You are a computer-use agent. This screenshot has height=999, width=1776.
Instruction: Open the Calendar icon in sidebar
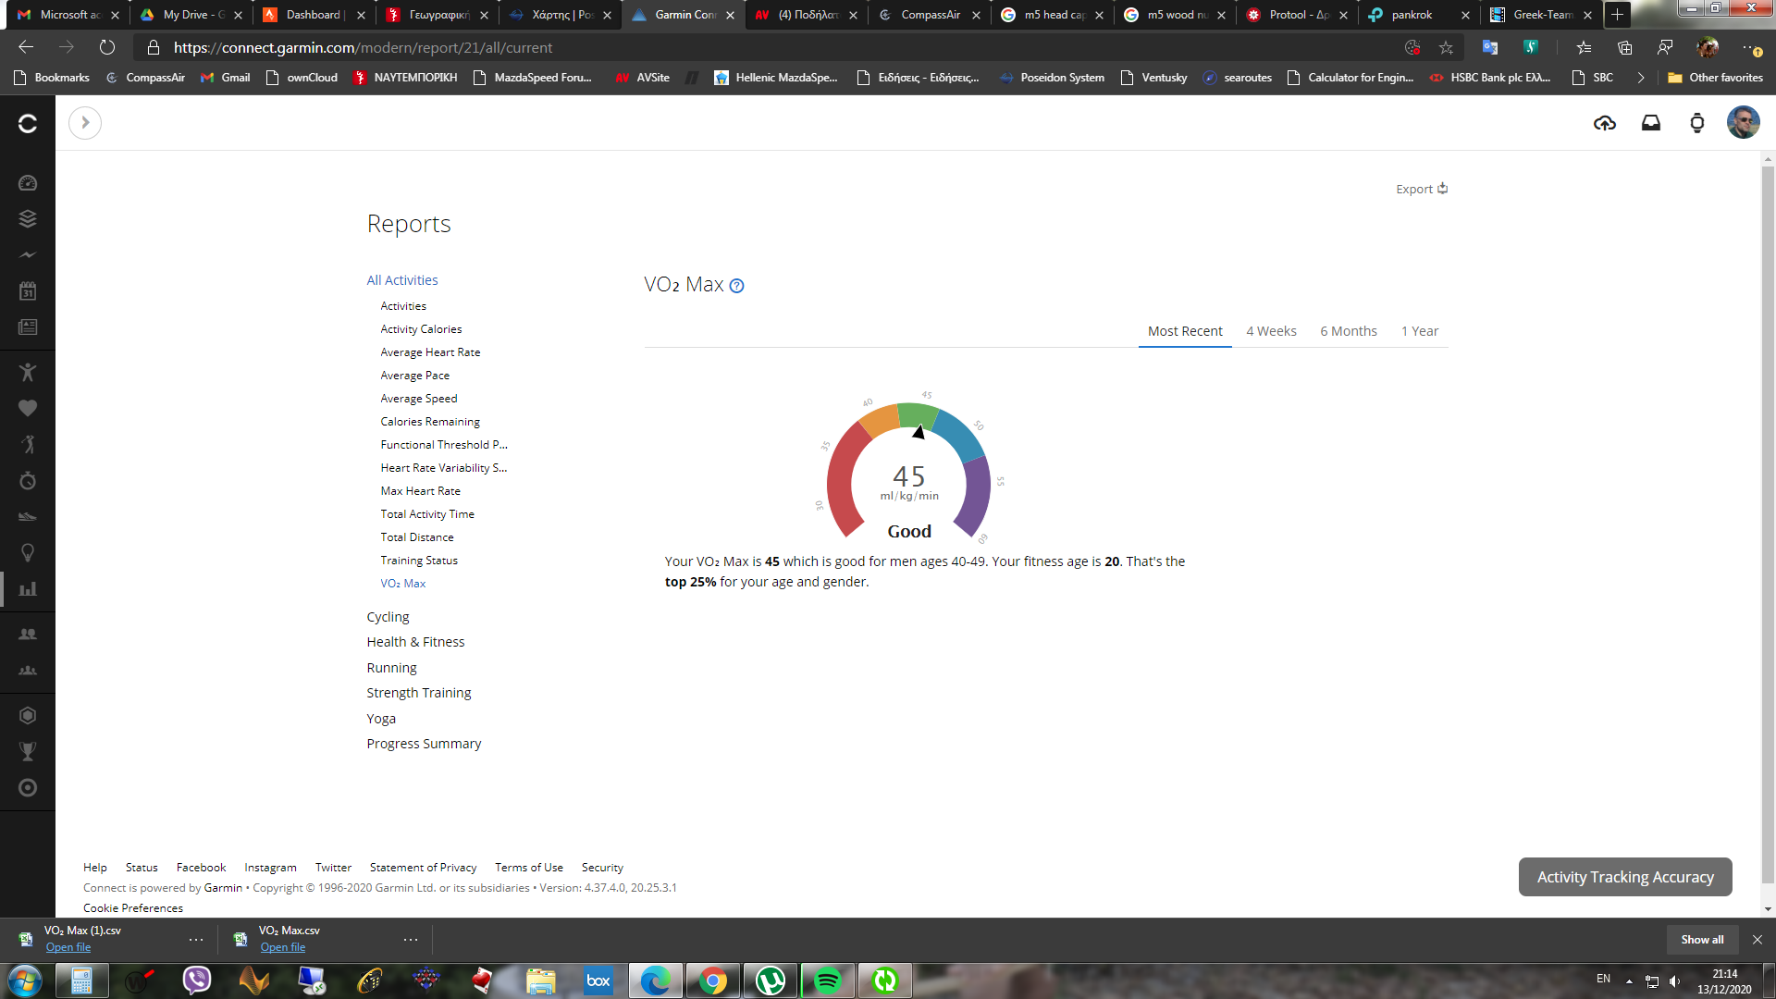coord(28,290)
